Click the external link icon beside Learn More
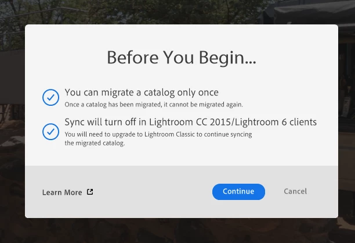The width and height of the screenshot is (355, 243). tap(90, 192)
